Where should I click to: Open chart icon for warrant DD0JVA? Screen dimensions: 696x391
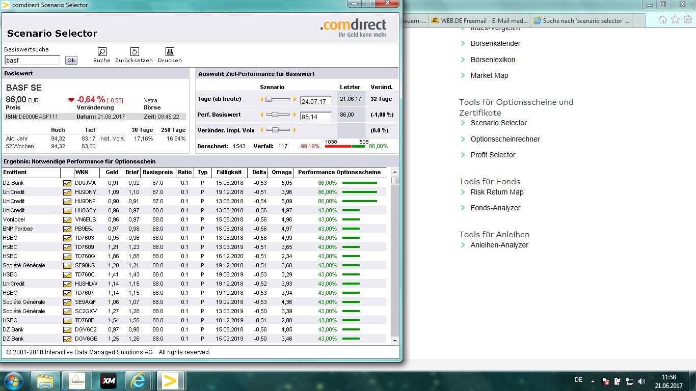pyautogui.click(x=67, y=183)
